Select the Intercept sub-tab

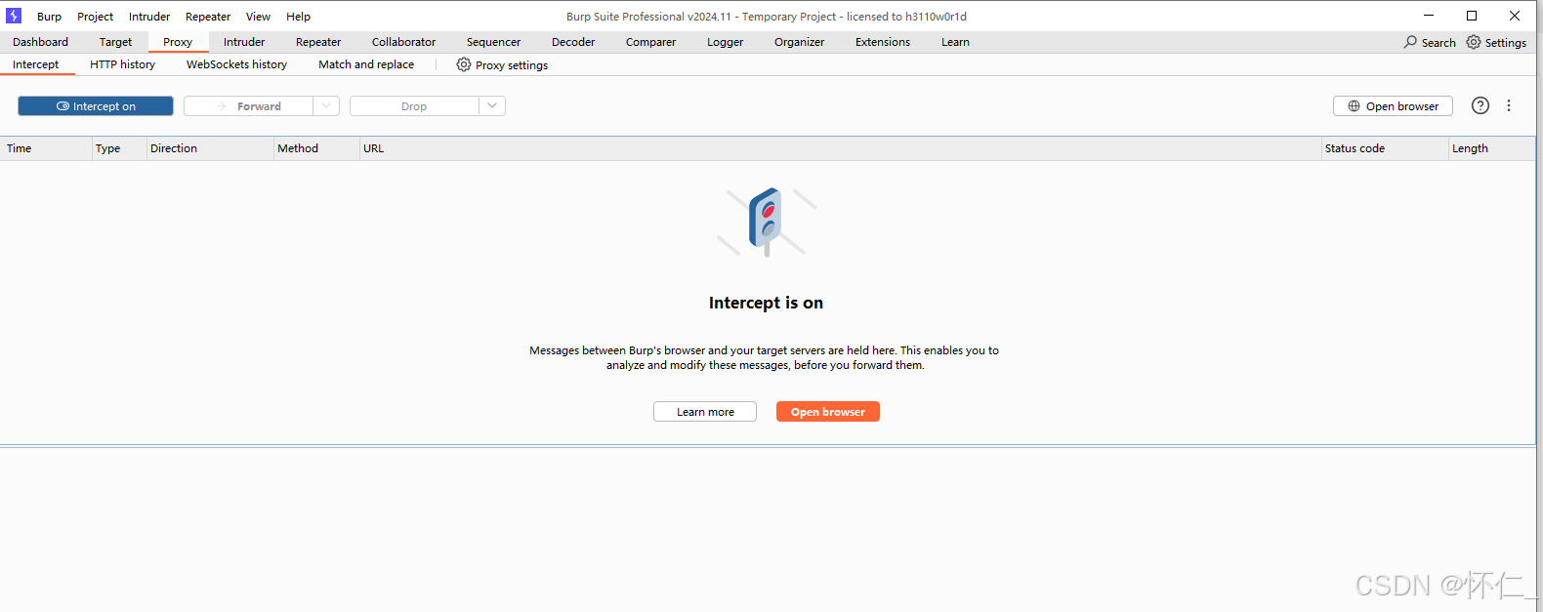(36, 64)
